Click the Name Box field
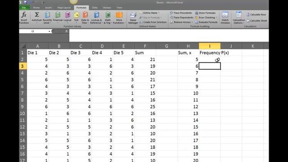Screen dimensions: 288x162 33,31
